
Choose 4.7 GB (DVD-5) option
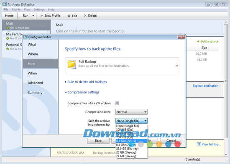131,141
